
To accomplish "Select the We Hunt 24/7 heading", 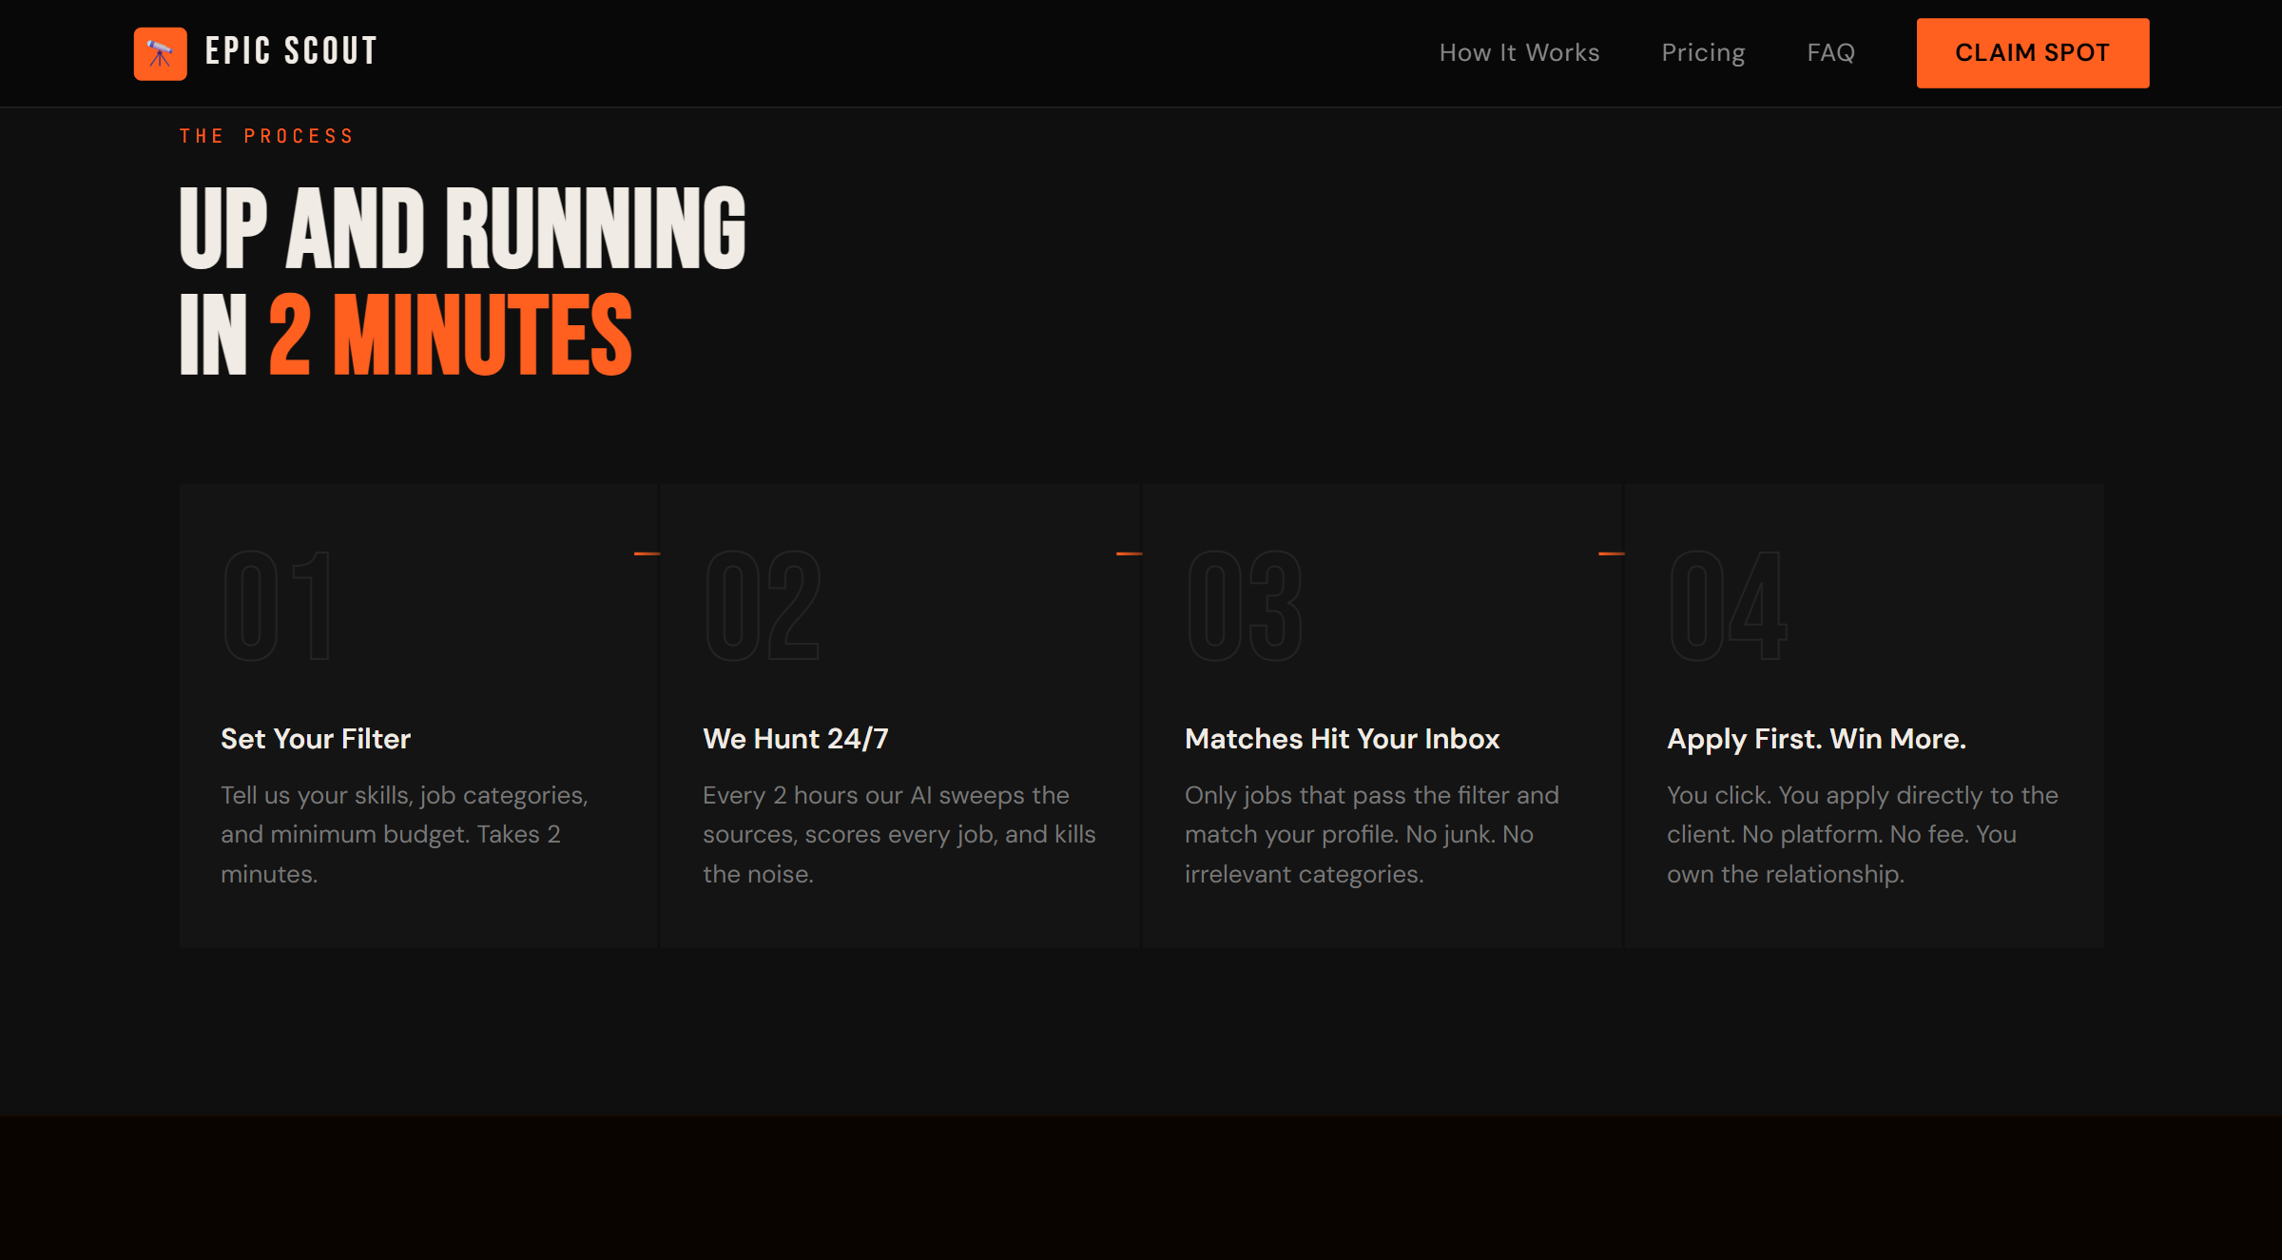I will [x=795, y=739].
